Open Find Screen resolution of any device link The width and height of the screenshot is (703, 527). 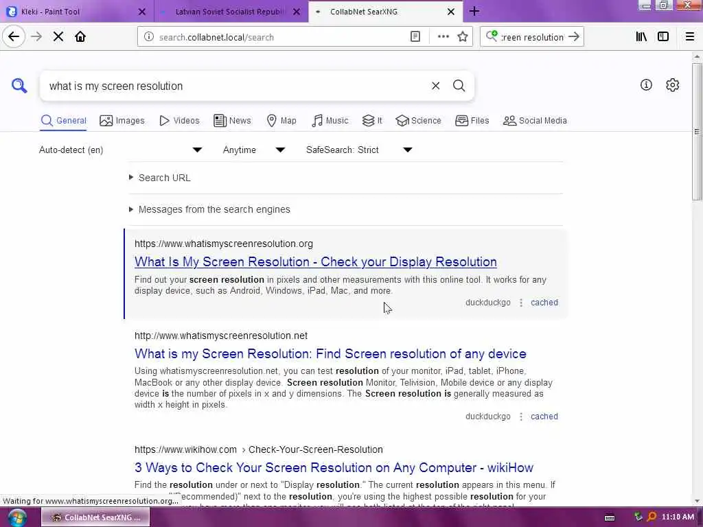[330, 353]
